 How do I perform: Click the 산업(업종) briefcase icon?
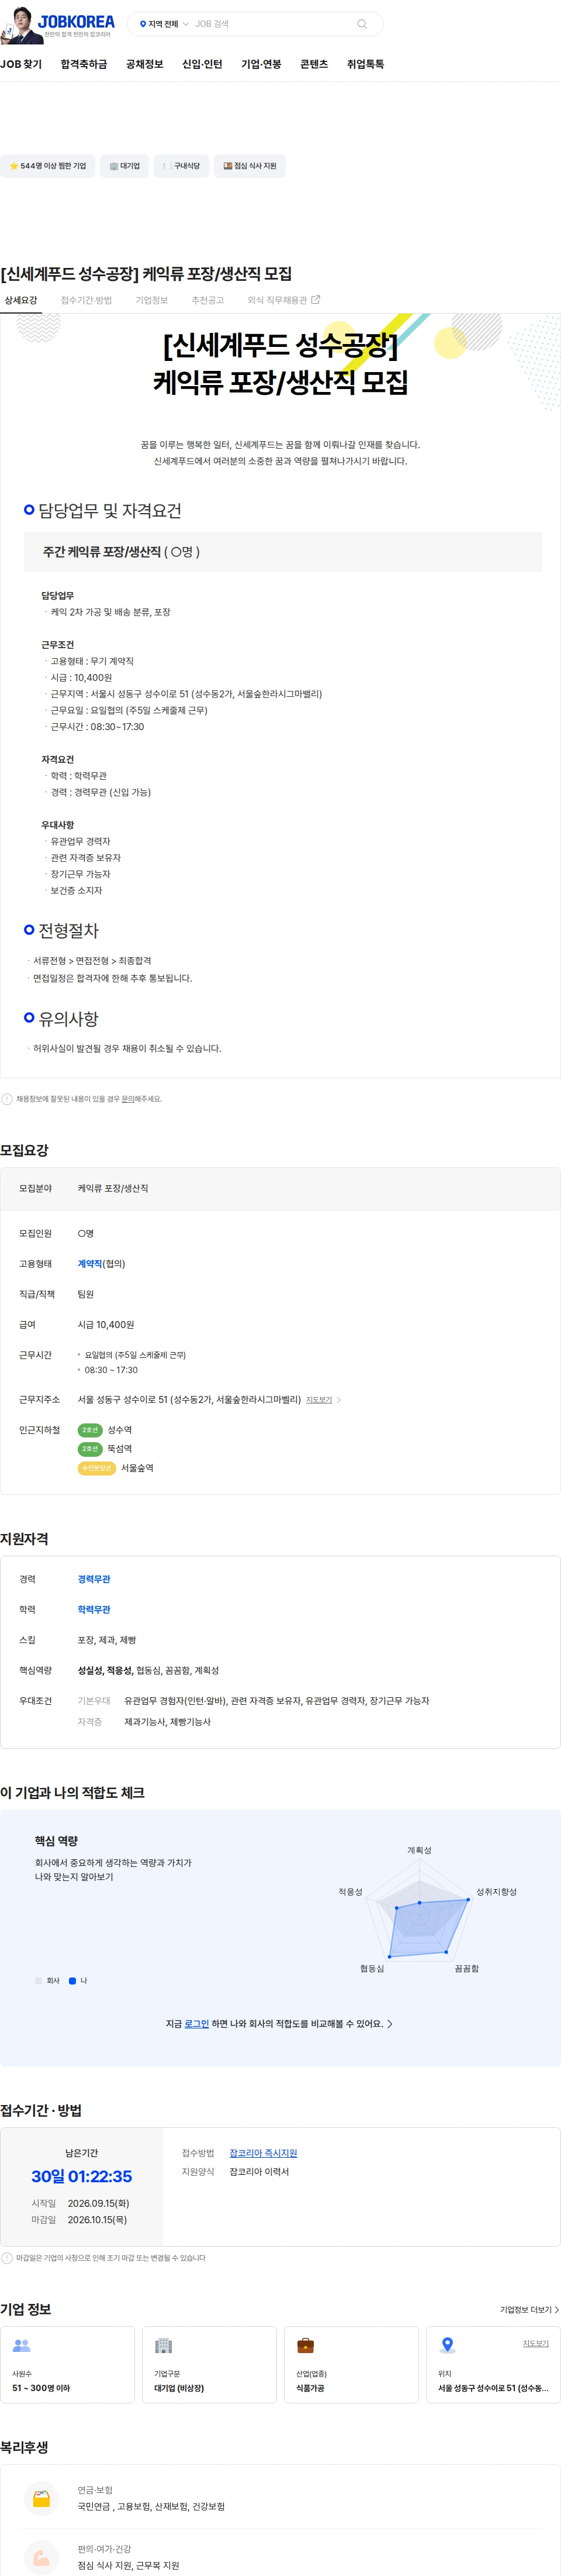[x=306, y=2345]
